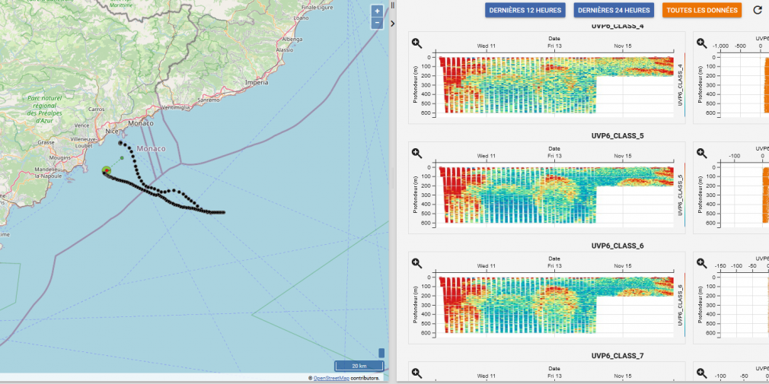Viewport: 769px width, 384px height.
Task: Magnify the UVP6_CLASS_7 profile chart on right
Action: point(702,373)
